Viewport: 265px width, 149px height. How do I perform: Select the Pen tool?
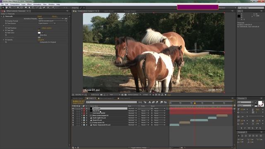(29, 7)
